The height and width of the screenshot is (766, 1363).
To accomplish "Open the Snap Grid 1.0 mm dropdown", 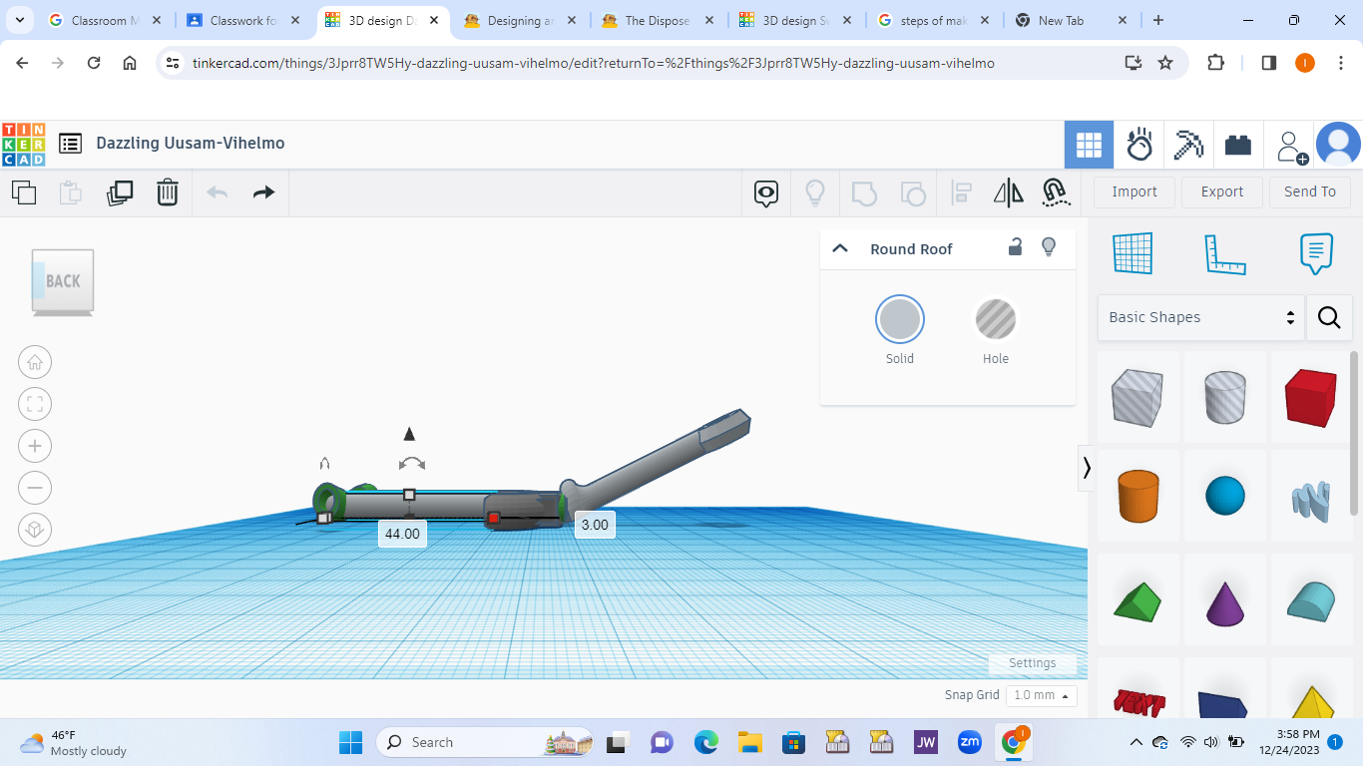I will 1041,695.
